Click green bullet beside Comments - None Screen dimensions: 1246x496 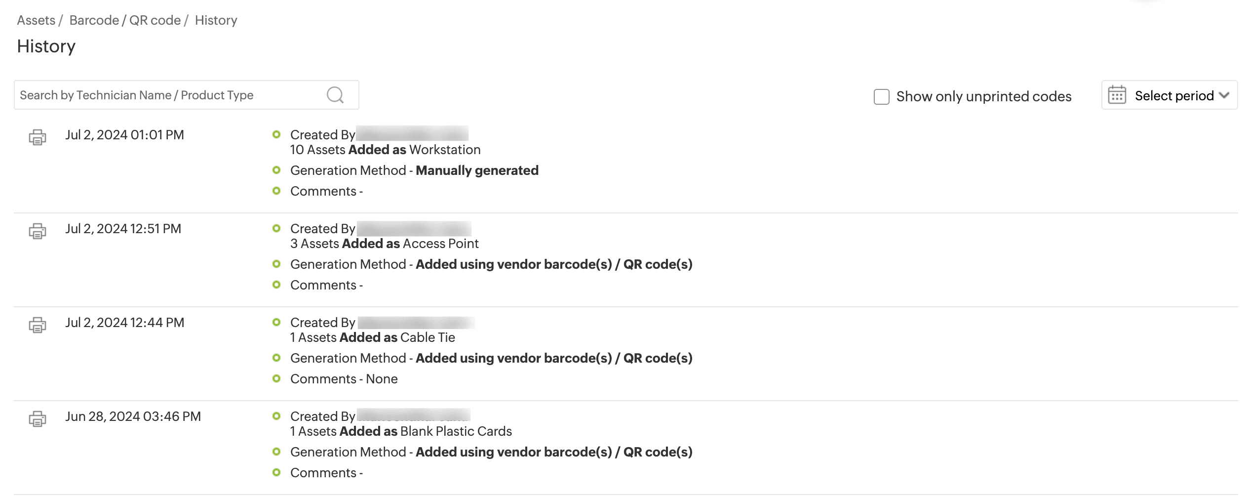tap(276, 379)
